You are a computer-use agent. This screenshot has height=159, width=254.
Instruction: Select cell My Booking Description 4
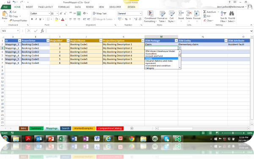124,55
